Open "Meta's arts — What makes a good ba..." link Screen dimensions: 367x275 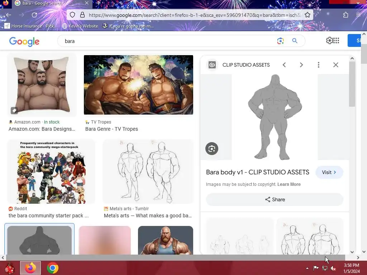click(148, 215)
